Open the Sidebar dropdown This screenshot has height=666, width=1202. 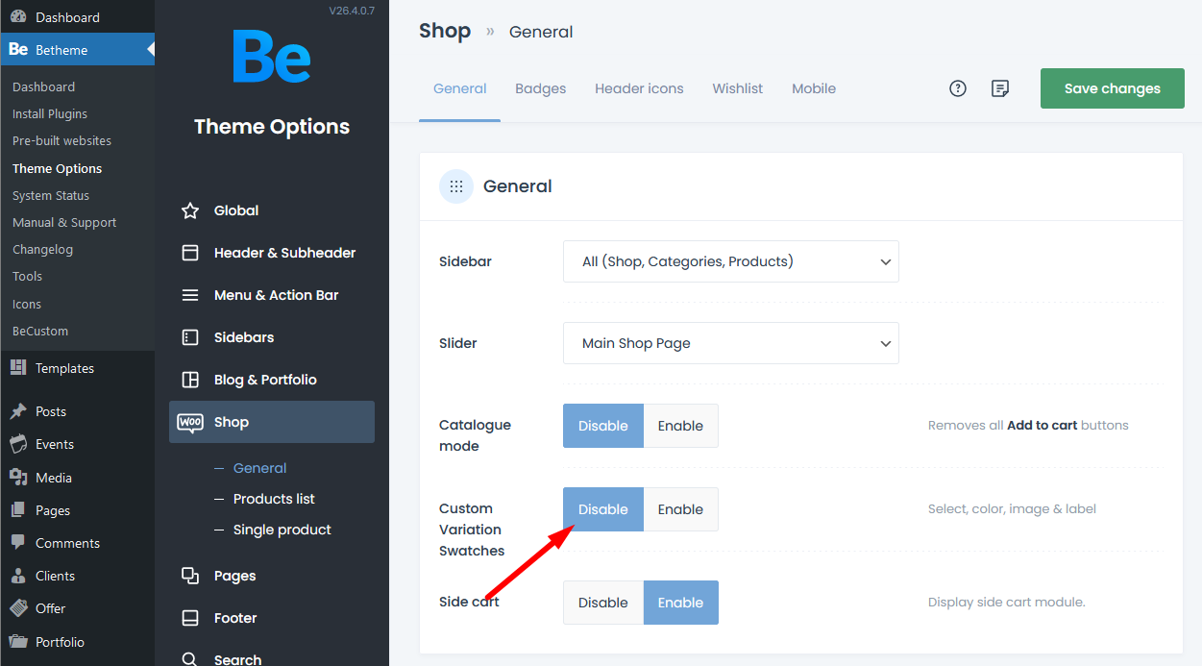[730, 261]
